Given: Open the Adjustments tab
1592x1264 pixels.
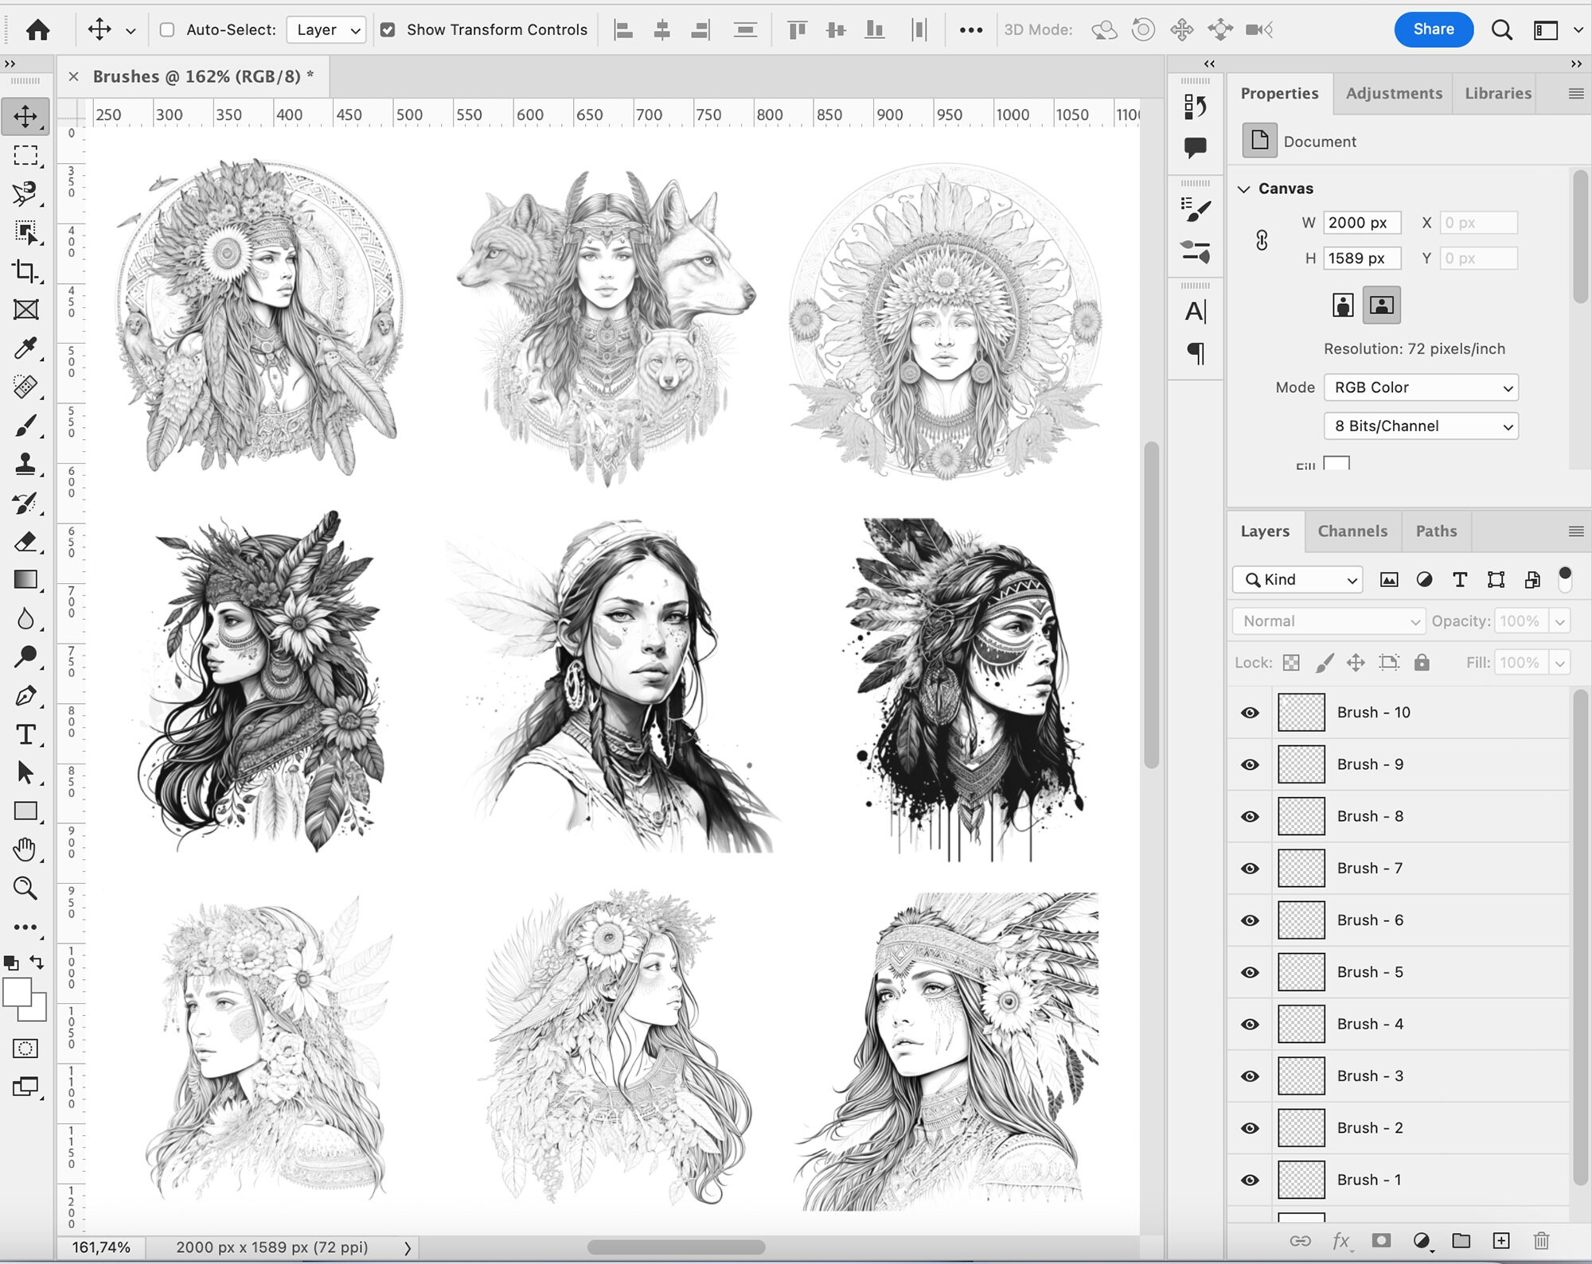Looking at the screenshot, I should pyautogui.click(x=1393, y=93).
